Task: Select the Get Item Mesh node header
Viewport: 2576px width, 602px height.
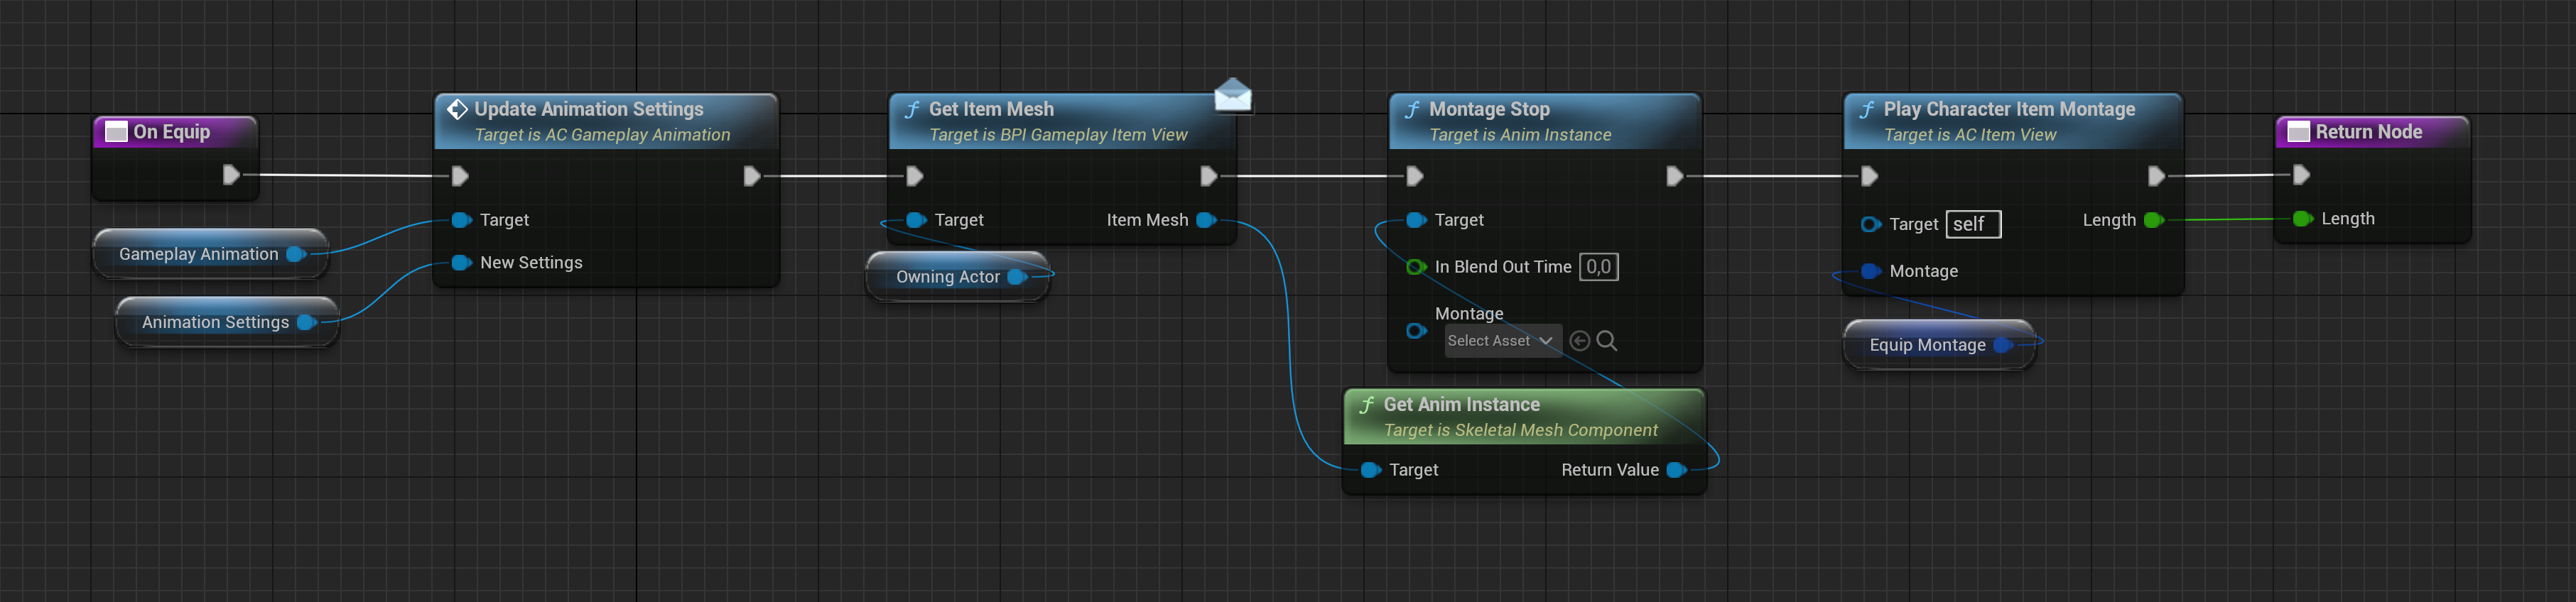Action: tap(1062, 121)
